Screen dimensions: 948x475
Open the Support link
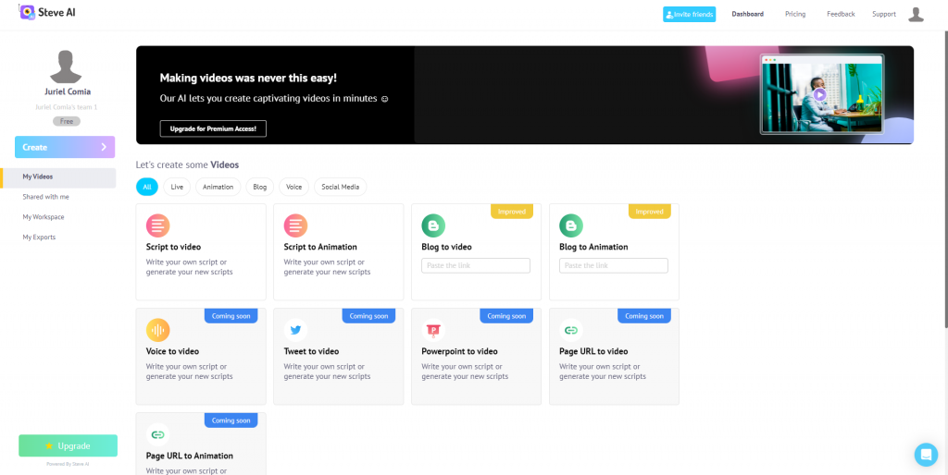point(884,14)
